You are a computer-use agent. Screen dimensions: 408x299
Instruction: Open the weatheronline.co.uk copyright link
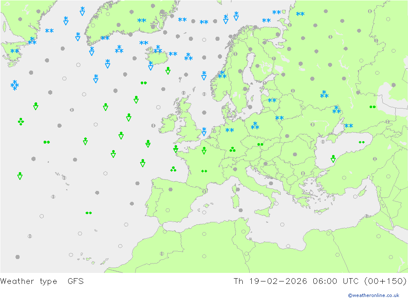coord(373,295)
